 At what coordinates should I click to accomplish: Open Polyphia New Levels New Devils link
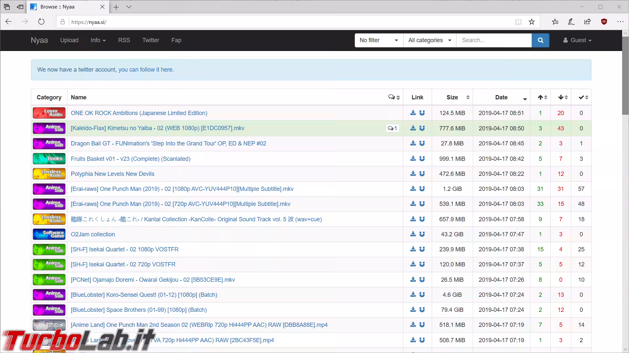pos(112,174)
